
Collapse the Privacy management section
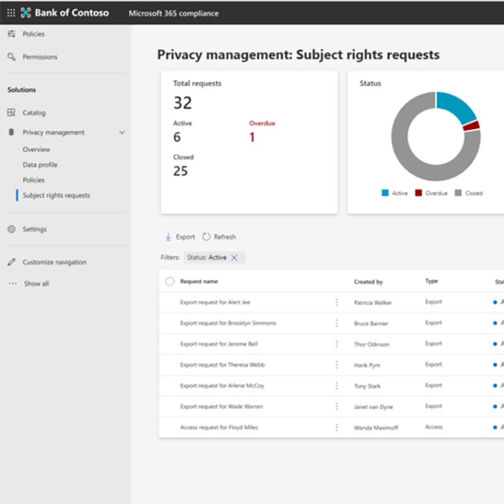[122, 132]
